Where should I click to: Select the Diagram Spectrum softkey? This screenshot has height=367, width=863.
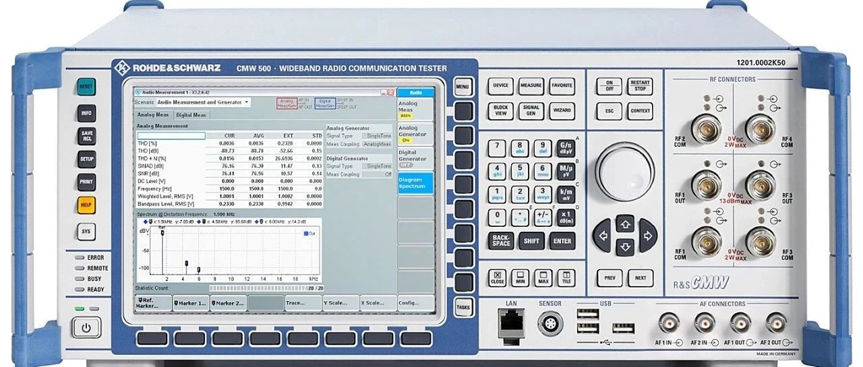click(x=415, y=183)
